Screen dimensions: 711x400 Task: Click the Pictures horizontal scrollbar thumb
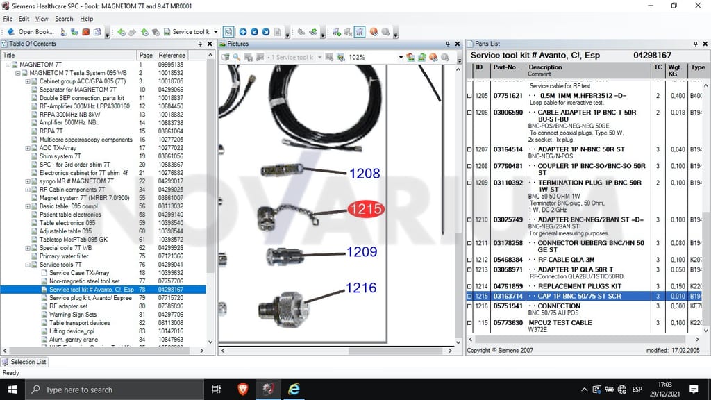[x=395, y=351]
